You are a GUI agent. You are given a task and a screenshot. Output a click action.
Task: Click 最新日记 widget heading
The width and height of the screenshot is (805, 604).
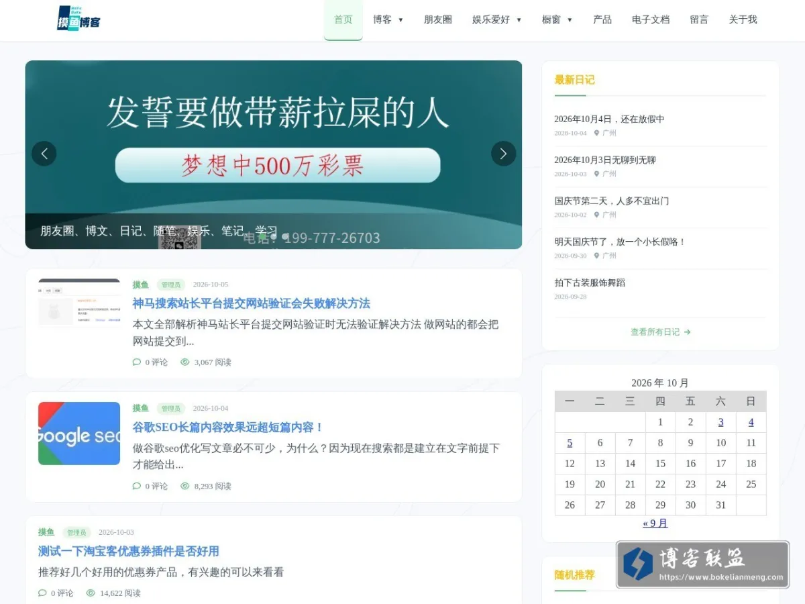[574, 80]
